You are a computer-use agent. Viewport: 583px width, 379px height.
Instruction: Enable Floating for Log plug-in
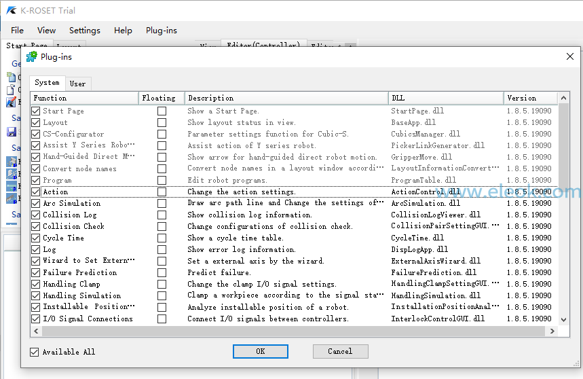(x=162, y=249)
